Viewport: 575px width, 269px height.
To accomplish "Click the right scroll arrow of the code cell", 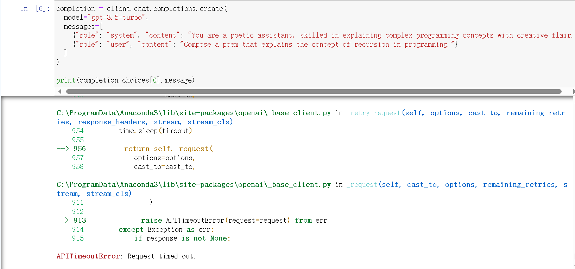I will [573, 91].
